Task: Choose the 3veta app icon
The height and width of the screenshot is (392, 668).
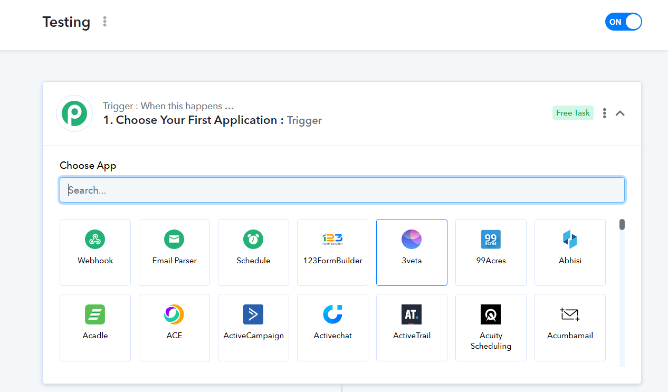Action: coord(412,240)
